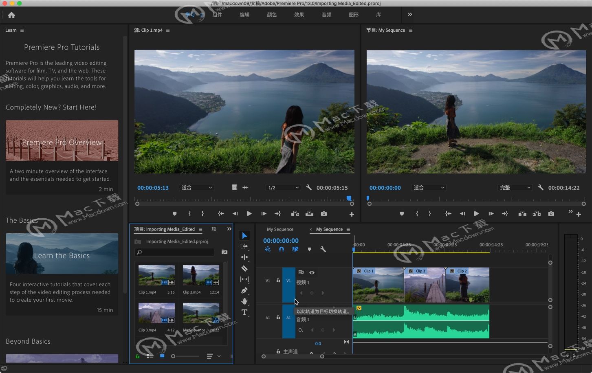This screenshot has width=592, height=373.
Task: Expand hidden project panel tabs chevron
Action: click(229, 229)
